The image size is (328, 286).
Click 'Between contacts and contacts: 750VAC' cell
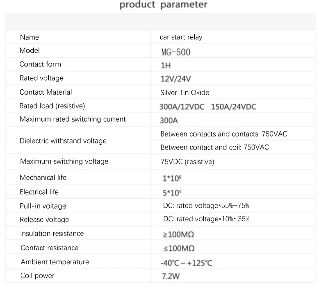pos(224,134)
